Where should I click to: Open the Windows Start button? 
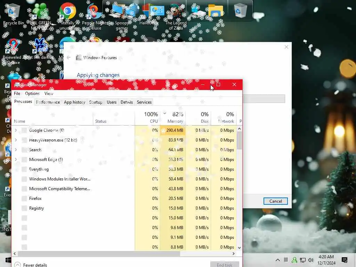[x=8, y=260]
